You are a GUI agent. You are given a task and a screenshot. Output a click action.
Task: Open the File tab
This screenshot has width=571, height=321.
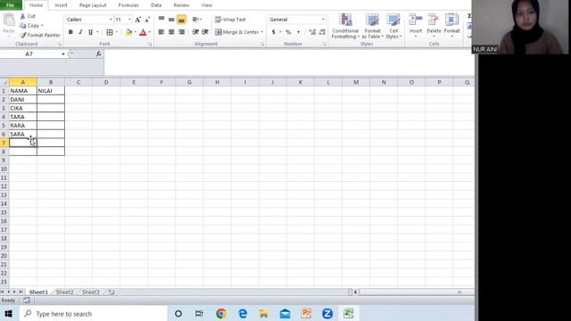(x=11, y=5)
